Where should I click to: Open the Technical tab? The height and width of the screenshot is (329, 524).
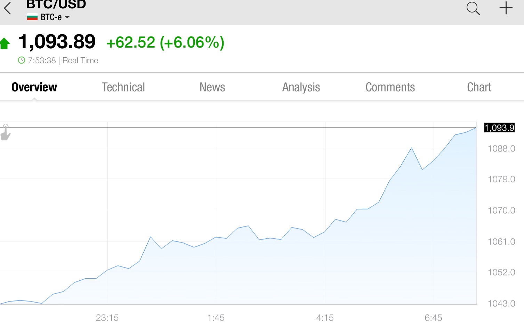pos(123,87)
